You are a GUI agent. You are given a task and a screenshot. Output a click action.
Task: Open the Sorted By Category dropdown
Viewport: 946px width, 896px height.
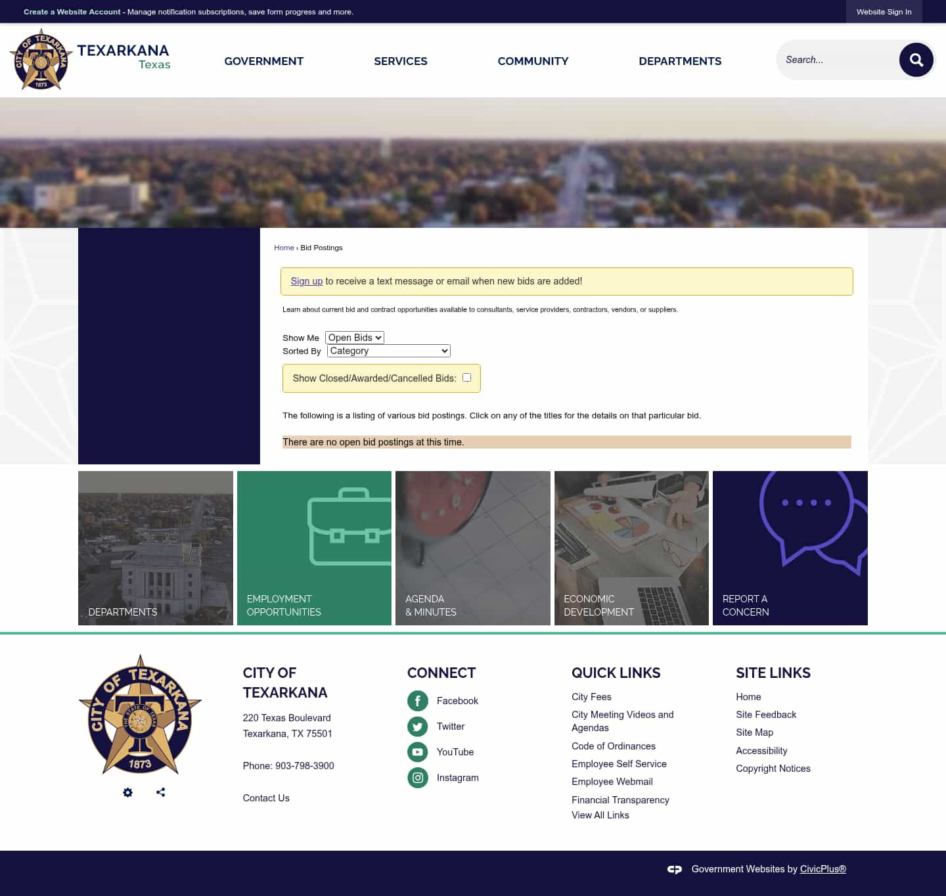pos(388,351)
